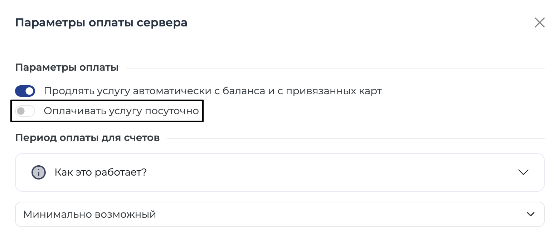Click the "Оплачивать услугу посуточно" label text

click(121, 111)
